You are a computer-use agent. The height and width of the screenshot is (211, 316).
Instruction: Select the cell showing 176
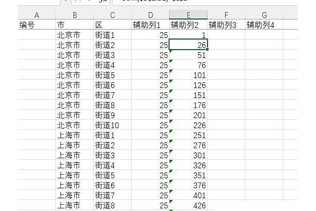pos(188,105)
